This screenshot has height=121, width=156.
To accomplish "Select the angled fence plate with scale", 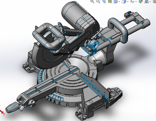I will [x=95, y=86].
